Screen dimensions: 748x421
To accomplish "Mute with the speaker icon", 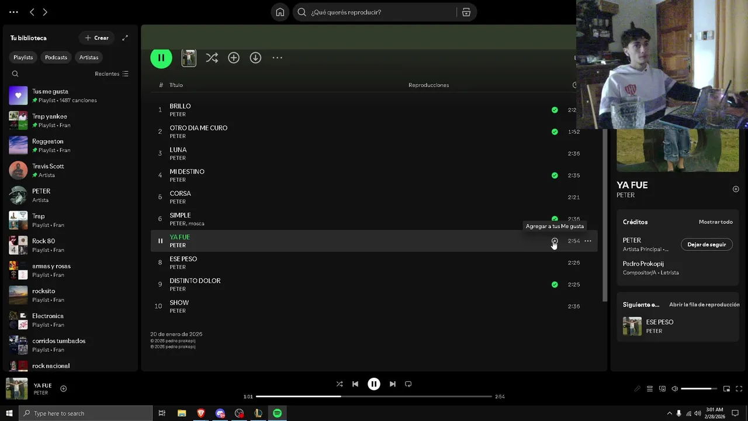I will [x=674, y=389].
